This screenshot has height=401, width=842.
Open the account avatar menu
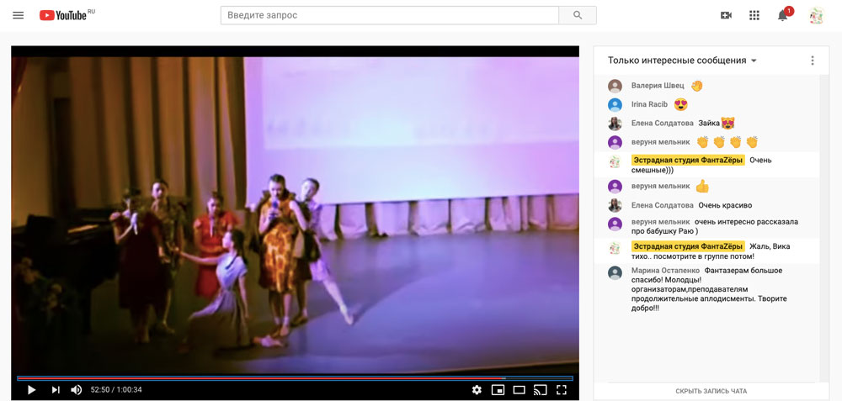tap(817, 15)
